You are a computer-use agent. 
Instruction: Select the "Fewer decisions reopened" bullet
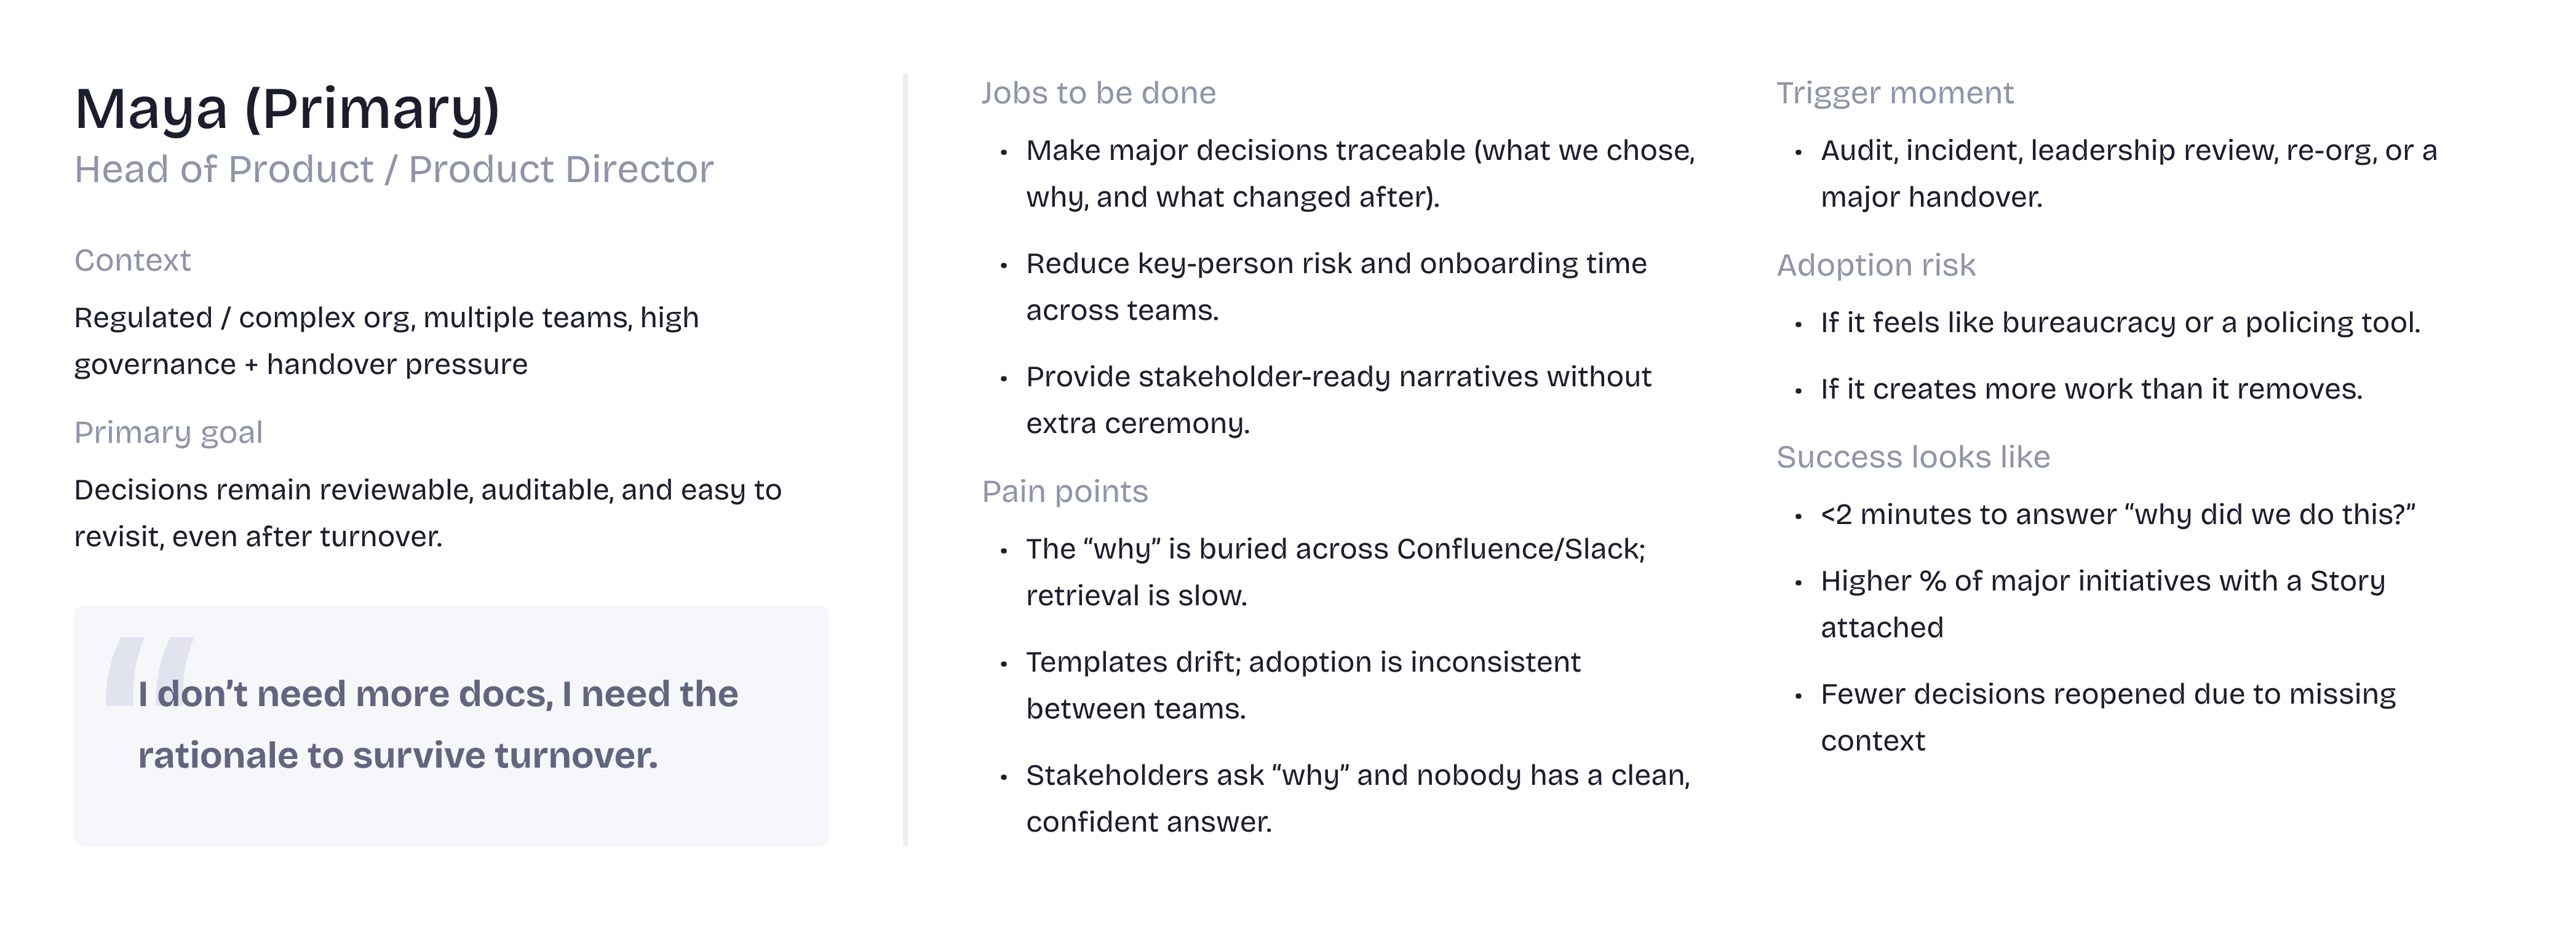(2107, 716)
